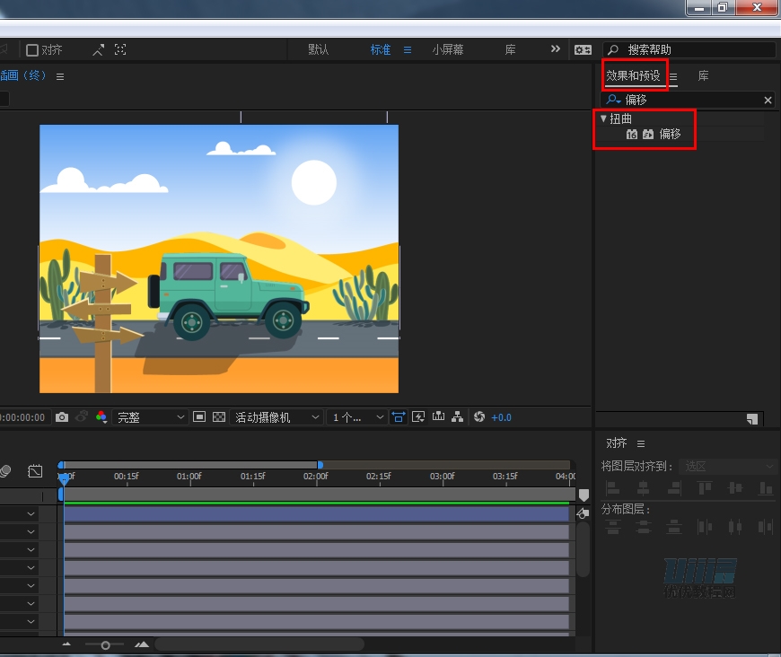Click the workspace layout icon beside 搜索帮助
This screenshot has width=781, height=657.
583,49
